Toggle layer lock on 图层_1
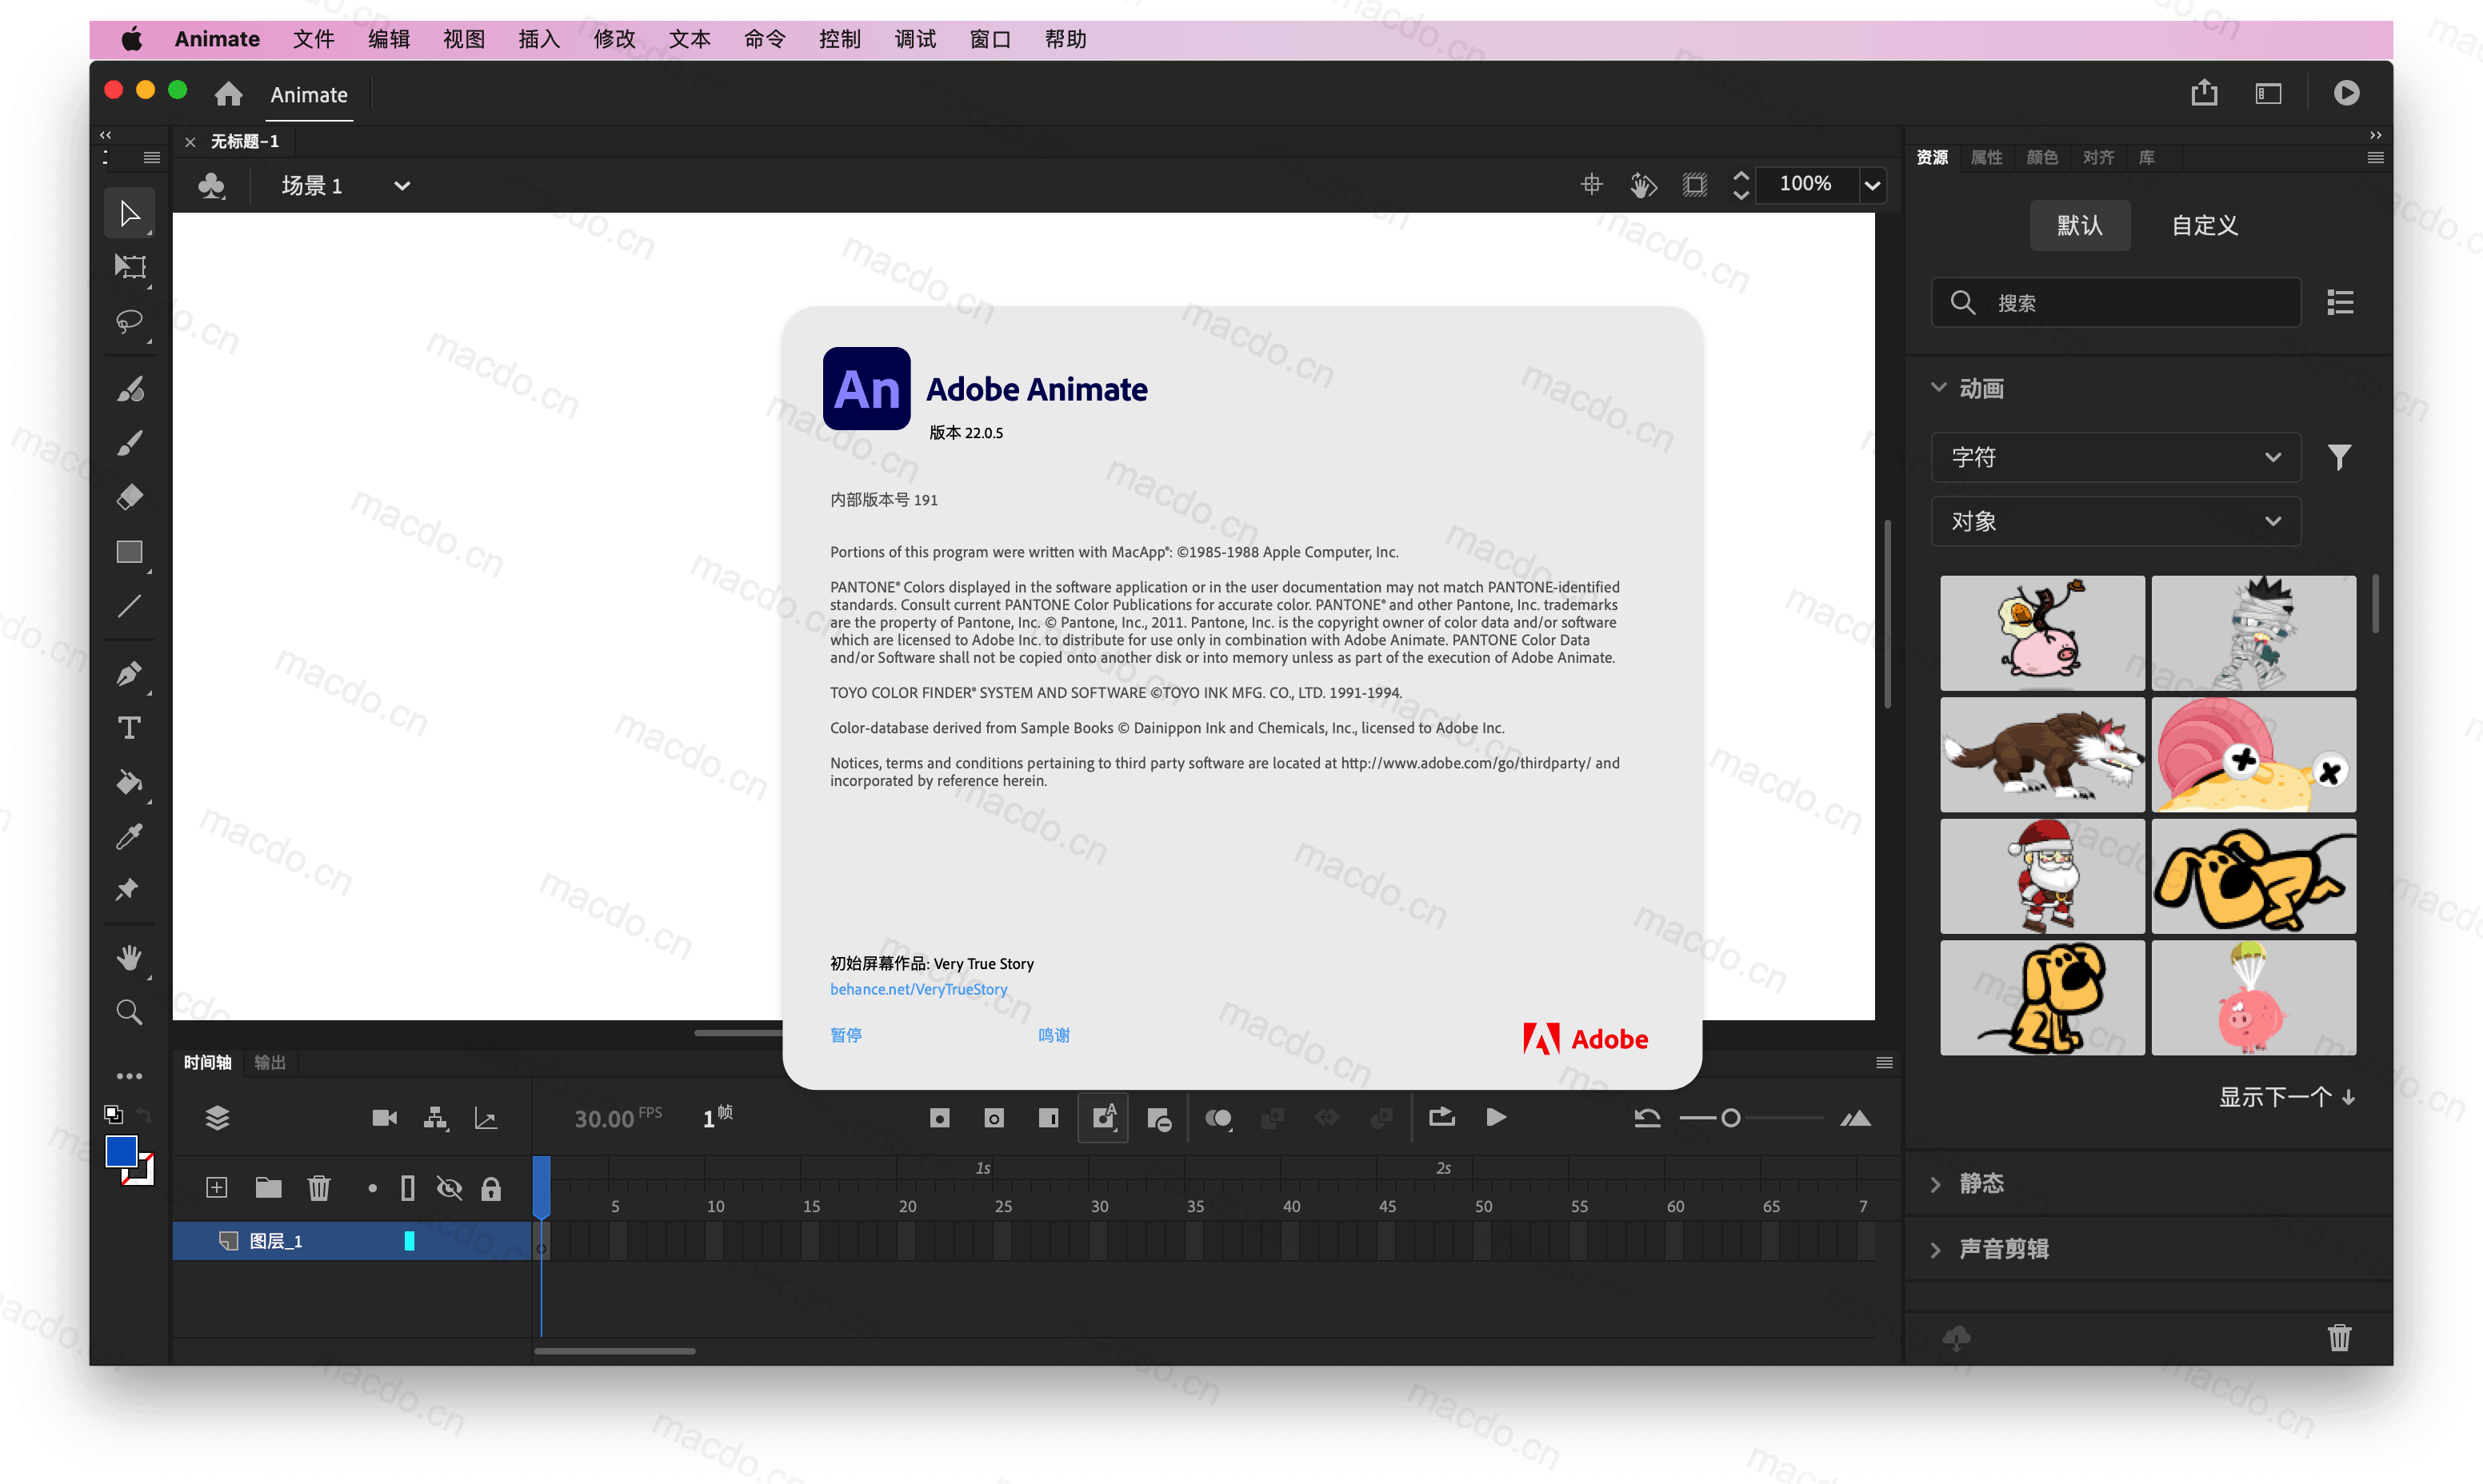Screen dimensions: 2483x1484 coord(491,1240)
